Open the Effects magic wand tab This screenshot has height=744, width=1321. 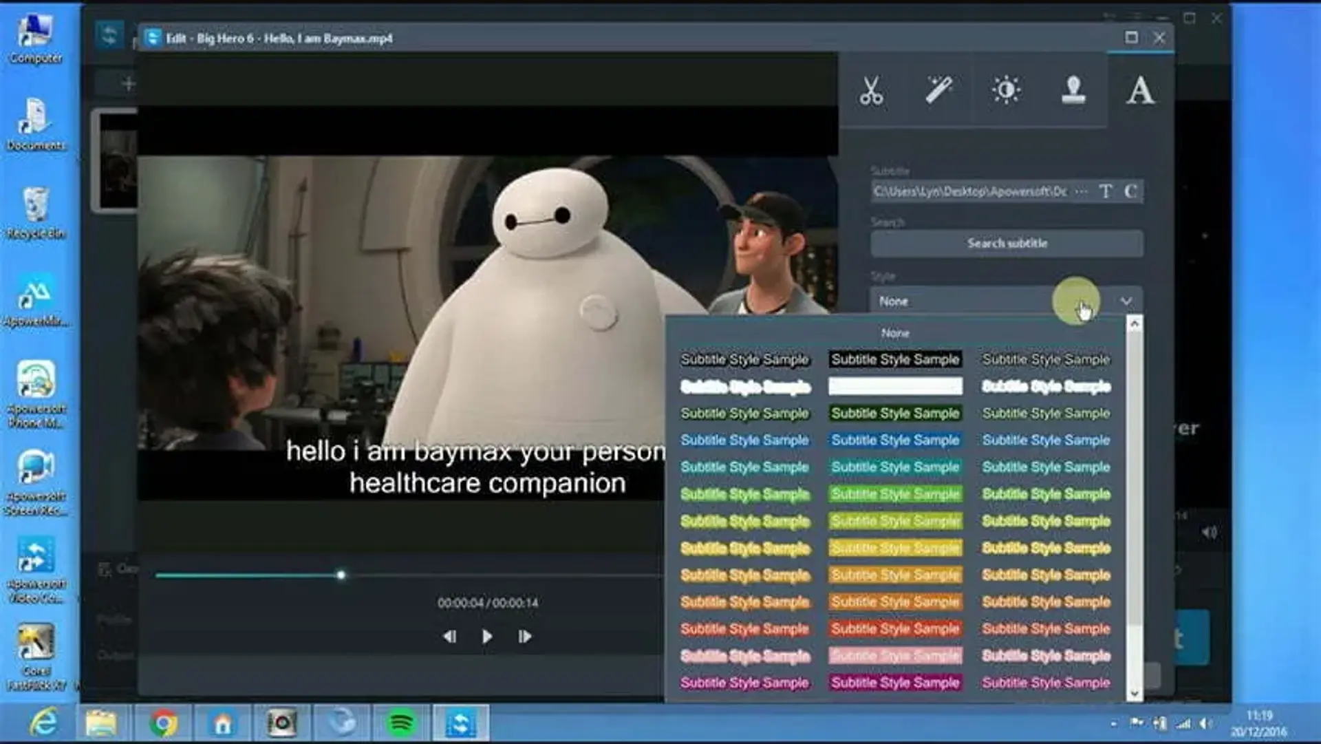938,90
